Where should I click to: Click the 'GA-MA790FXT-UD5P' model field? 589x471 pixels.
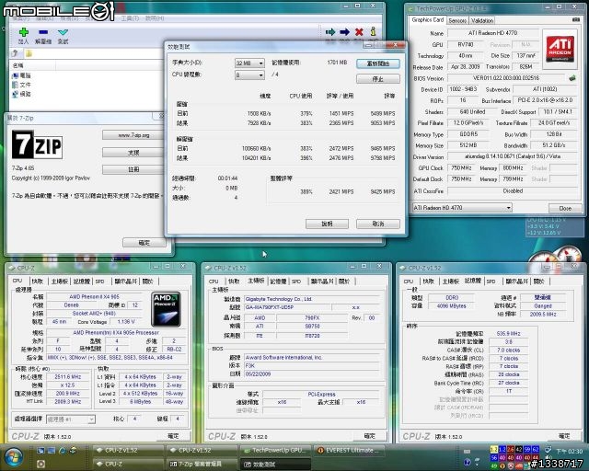point(287,307)
